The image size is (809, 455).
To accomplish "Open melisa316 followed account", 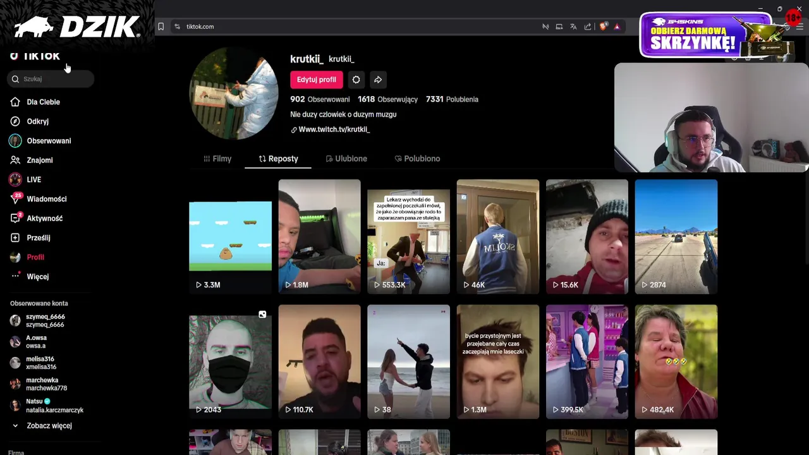I will [41, 363].
